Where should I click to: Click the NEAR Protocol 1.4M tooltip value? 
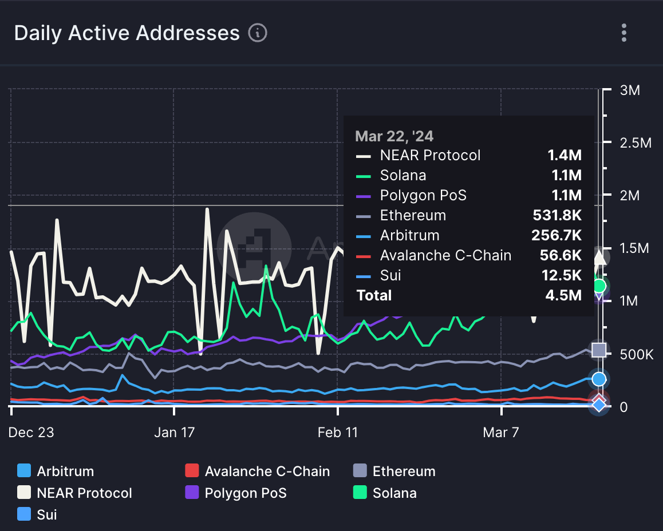(x=565, y=155)
